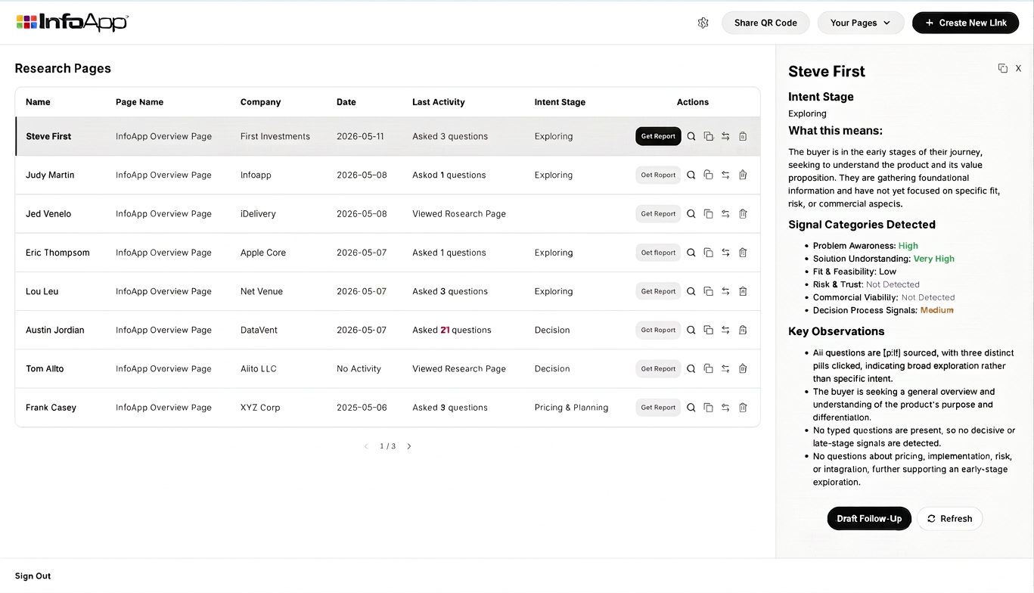Click the XYZ Corp company cell
This screenshot has height=593, width=1034.
point(260,407)
